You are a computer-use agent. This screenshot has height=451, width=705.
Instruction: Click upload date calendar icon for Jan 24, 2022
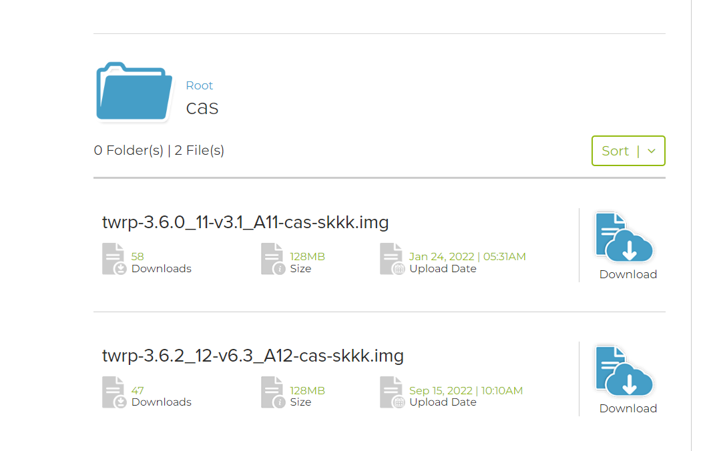point(392,259)
